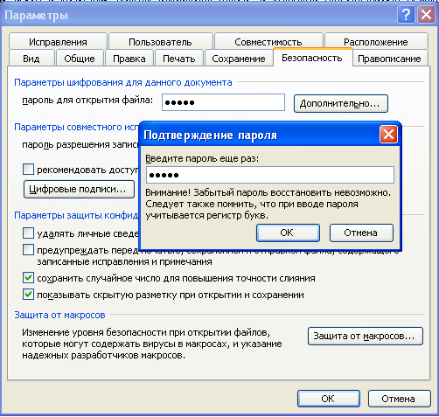Select the Правка tab

129,59
